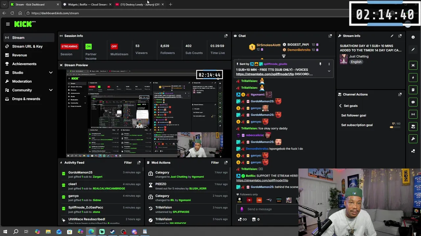Click the pencil edit icon in the right rail

(413, 49)
